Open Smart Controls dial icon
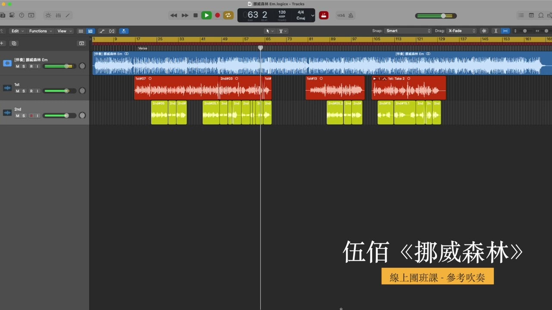 (48, 15)
